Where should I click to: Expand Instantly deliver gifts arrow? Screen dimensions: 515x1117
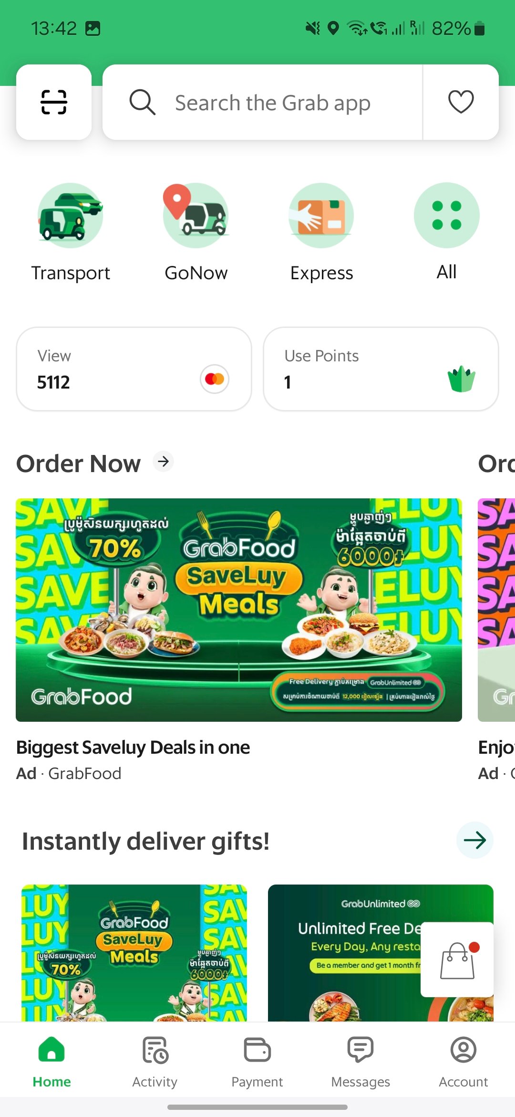point(474,840)
